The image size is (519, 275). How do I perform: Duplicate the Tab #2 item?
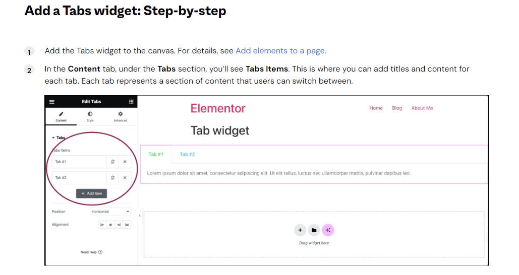click(x=112, y=177)
